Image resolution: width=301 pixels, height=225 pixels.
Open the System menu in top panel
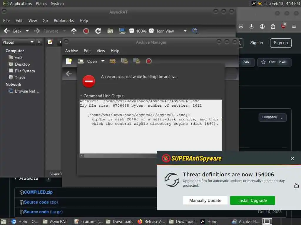(57, 4)
